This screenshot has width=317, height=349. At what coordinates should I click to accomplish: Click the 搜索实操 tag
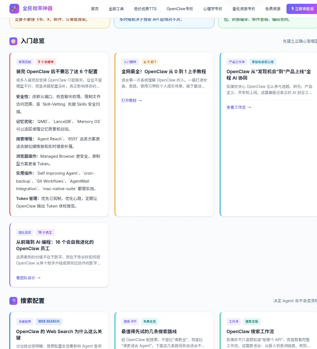[252, 321]
